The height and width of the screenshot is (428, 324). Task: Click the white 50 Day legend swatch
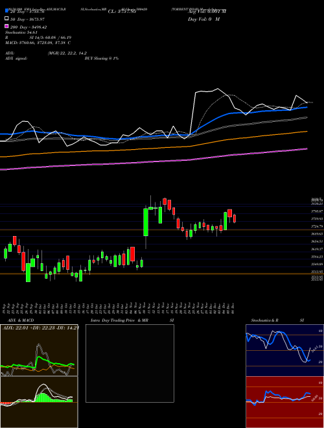[x=7, y=19]
